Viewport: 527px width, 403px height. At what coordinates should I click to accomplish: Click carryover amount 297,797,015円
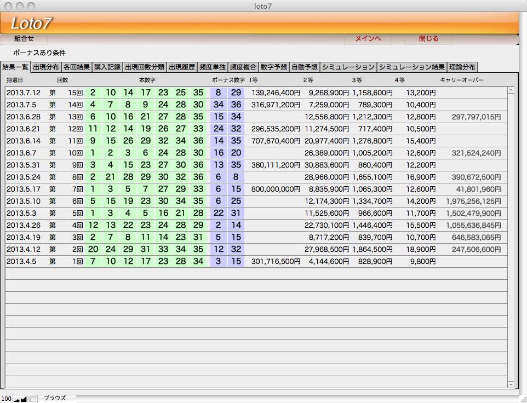pos(476,117)
